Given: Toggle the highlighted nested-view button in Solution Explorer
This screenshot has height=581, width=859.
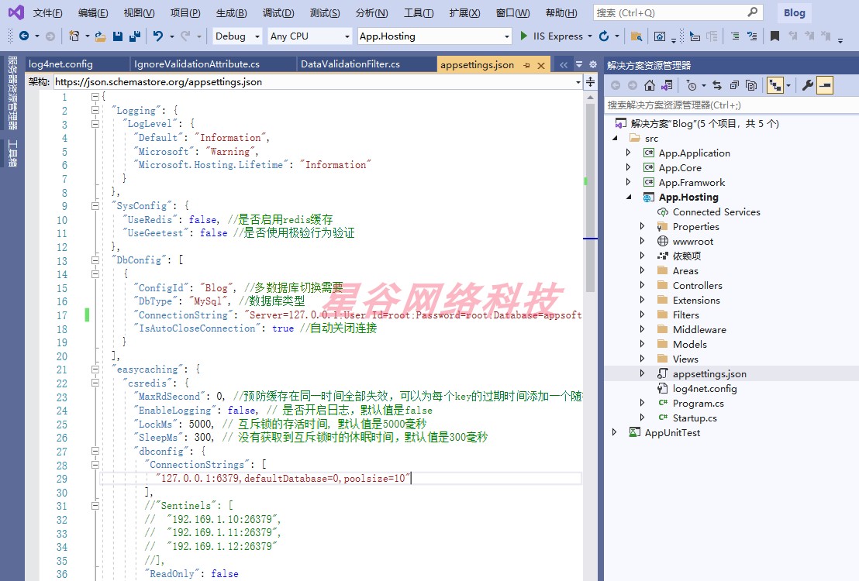Looking at the screenshot, I should tap(774, 85).
